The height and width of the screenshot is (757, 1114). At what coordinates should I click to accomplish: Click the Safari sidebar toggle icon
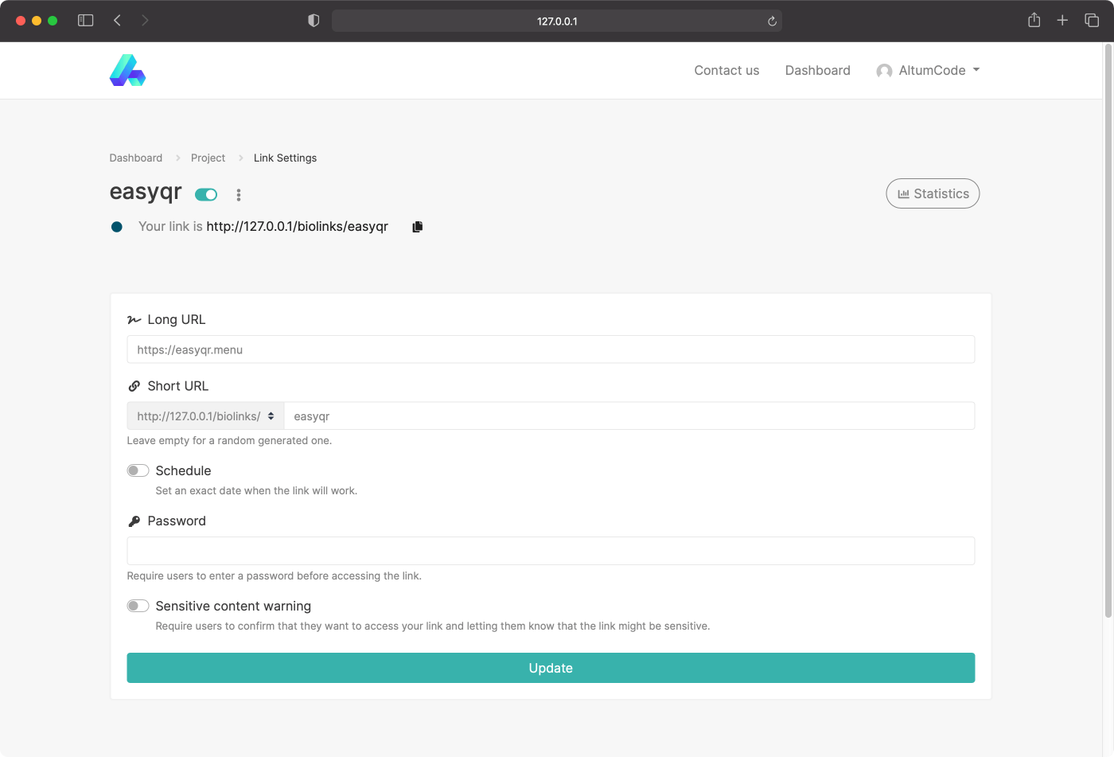(85, 21)
